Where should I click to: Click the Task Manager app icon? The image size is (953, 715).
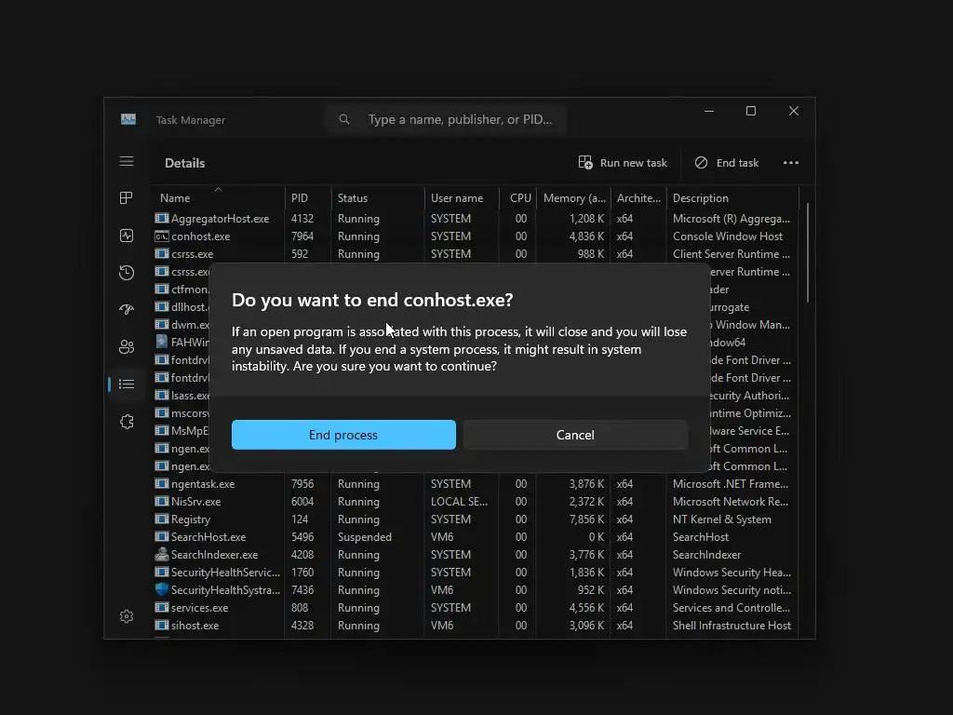[x=128, y=119]
